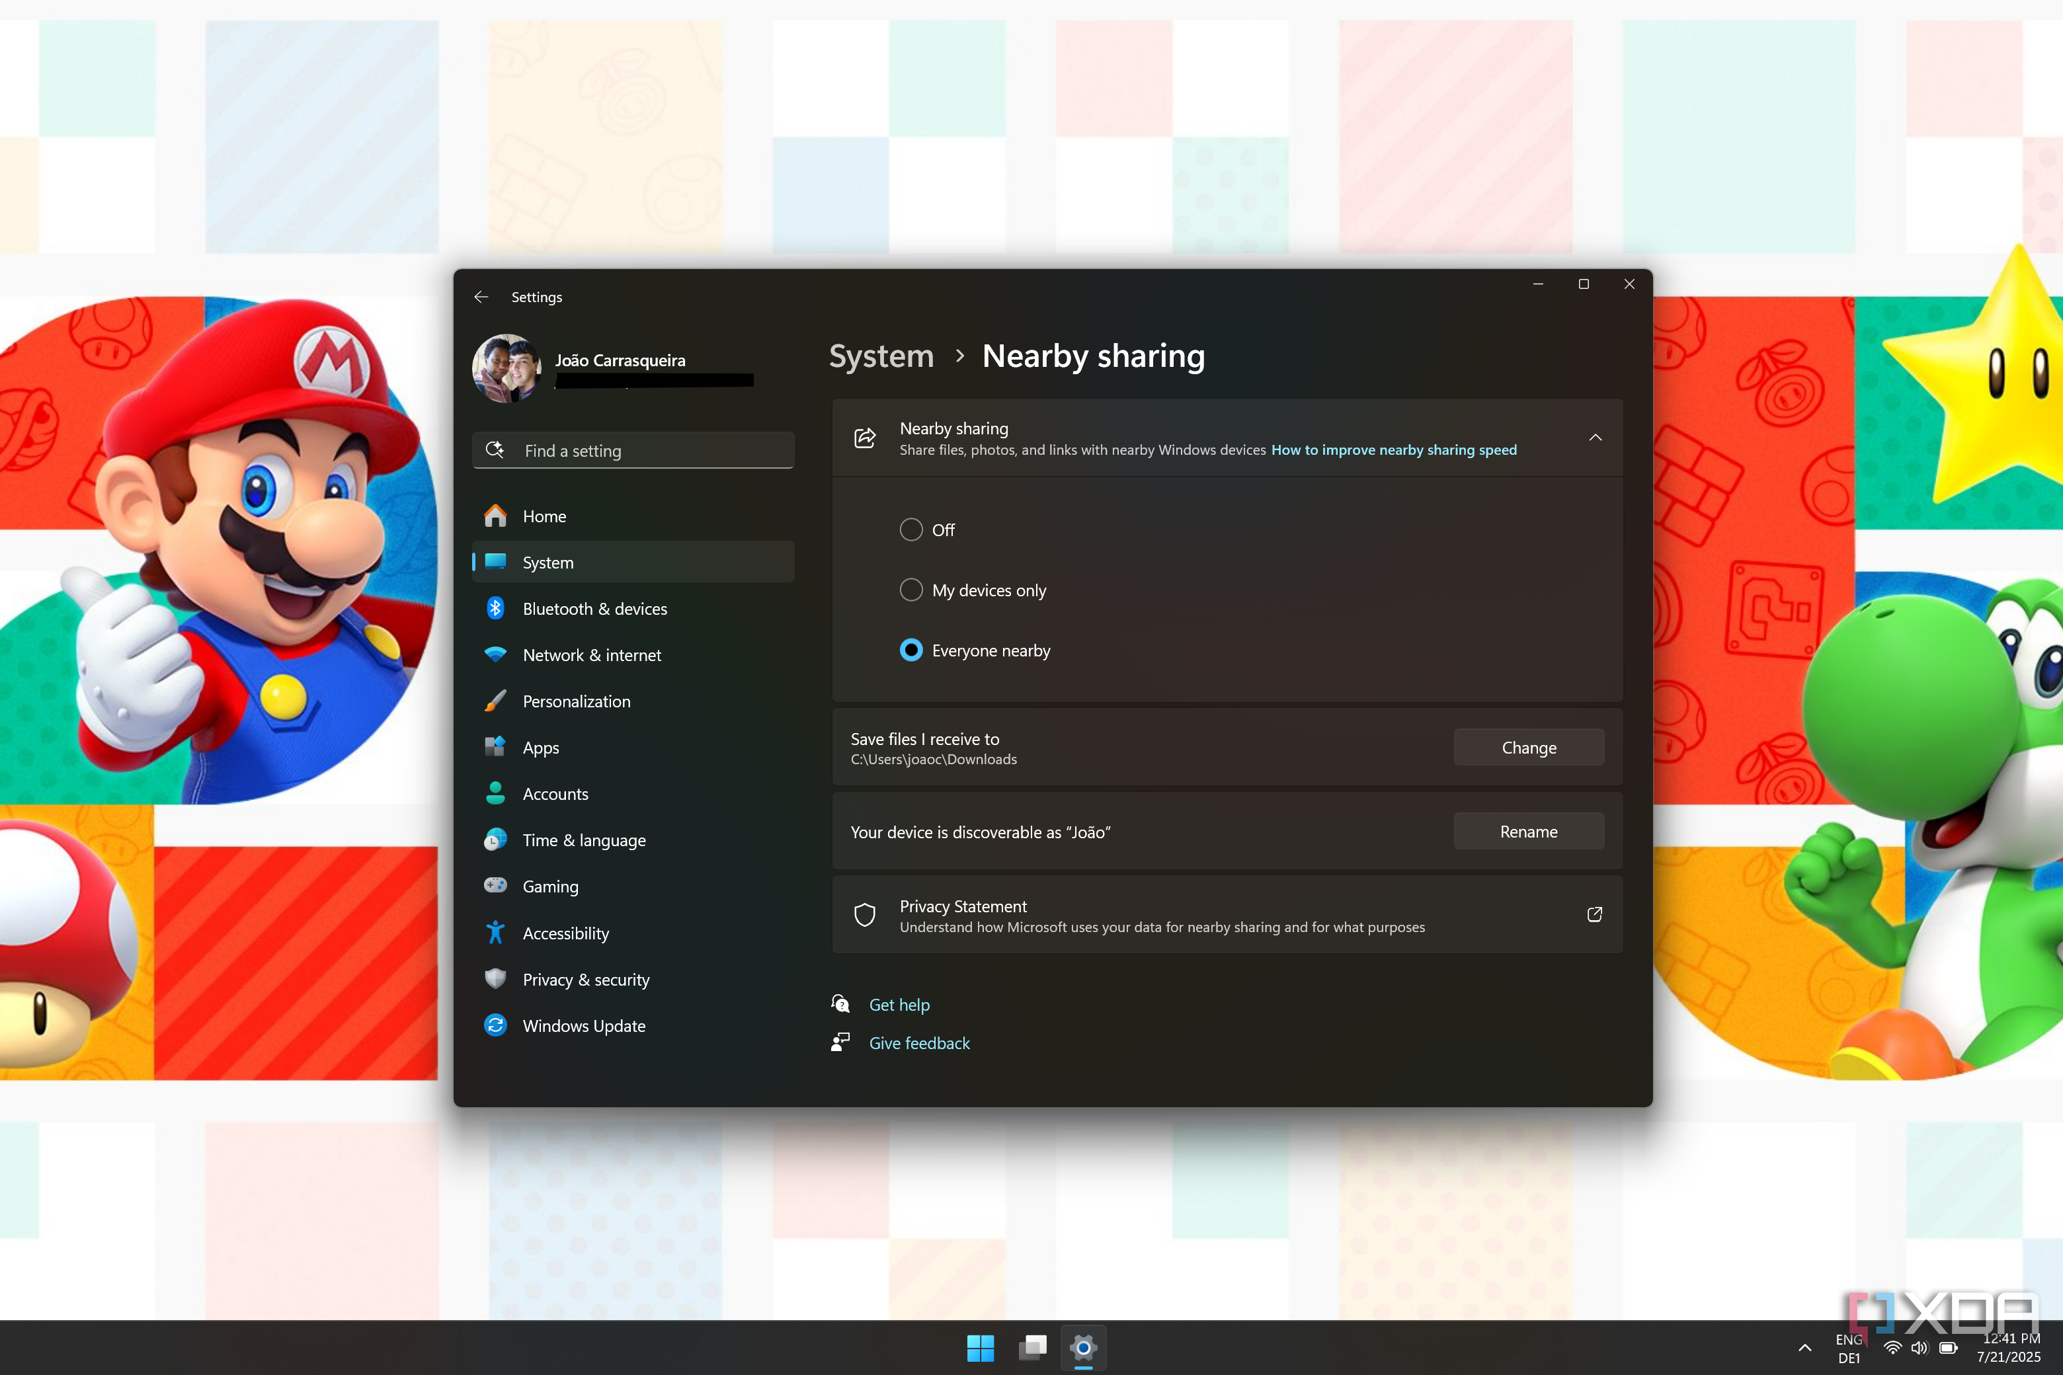The width and height of the screenshot is (2063, 1375).
Task: Click the battery tray icon
Action: [1948, 1348]
